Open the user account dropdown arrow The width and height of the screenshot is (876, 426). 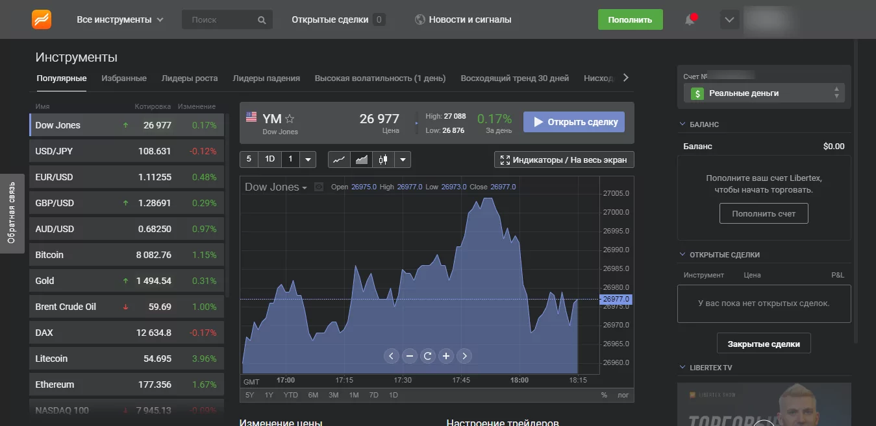tap(729, 20)
